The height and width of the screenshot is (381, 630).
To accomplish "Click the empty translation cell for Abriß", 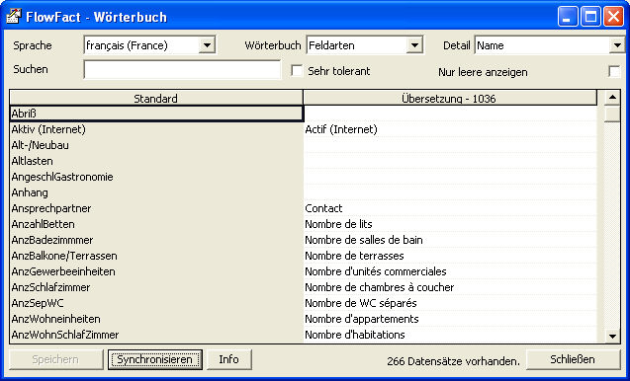I will [x=450, y=114].
